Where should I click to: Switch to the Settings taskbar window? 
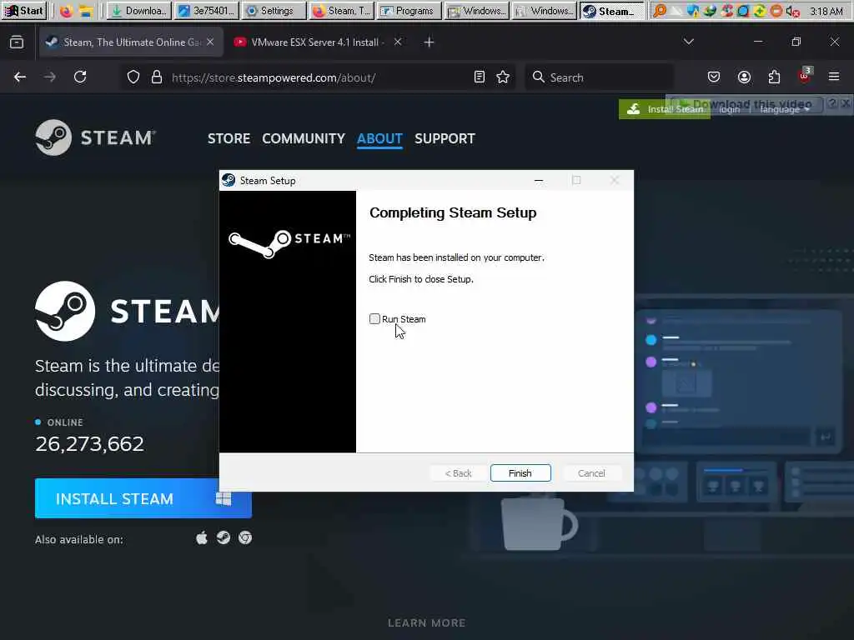(274, 11)
